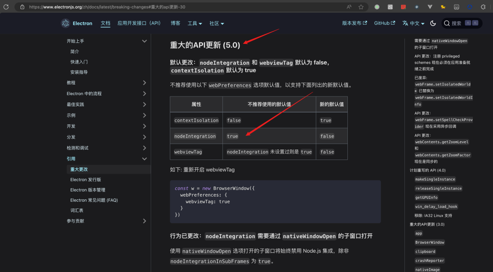Viewport: 493px width, 272px height.
Task: Click the webviewTag property table cell
Action: point(196,152)
